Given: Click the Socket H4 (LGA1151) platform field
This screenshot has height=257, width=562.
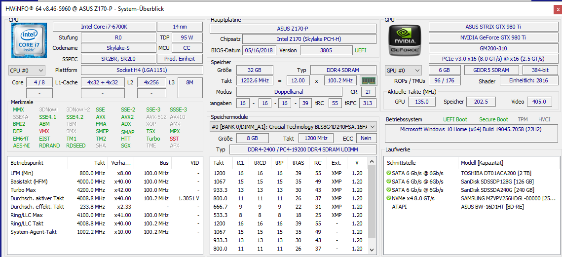Looking at the screenshot, I should point(142,70).
